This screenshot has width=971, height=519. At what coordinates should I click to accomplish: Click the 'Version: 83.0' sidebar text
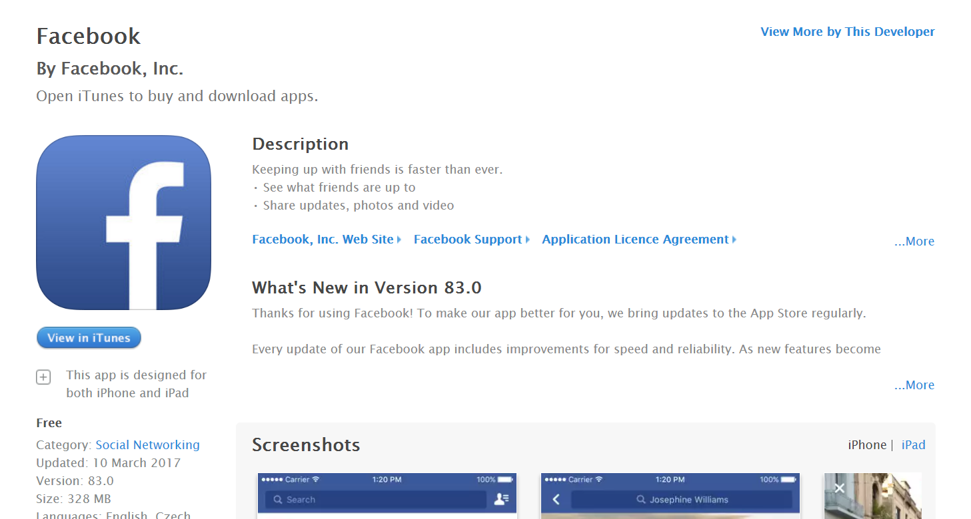point(75,481)
